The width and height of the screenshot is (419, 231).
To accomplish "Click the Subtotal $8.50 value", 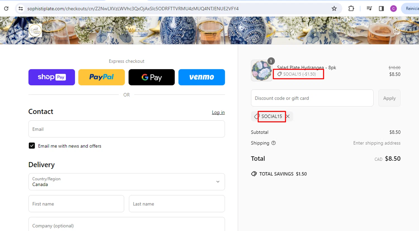I will 395,132.
